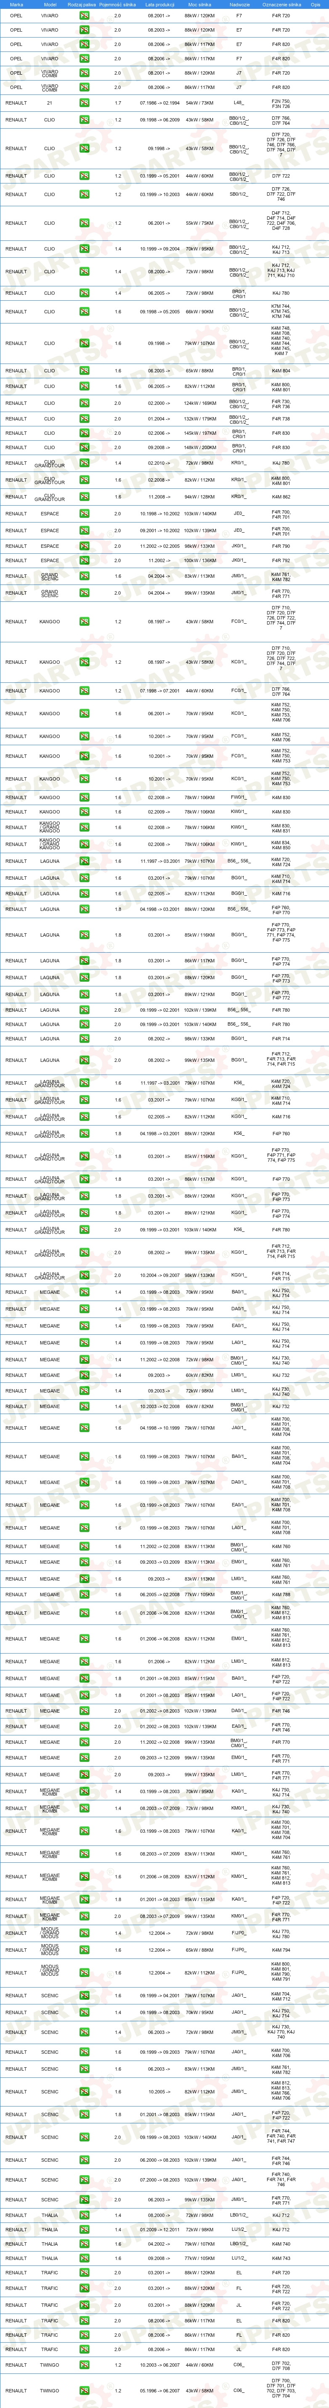Viewport: 329px width, 2408px height.
Task: Click fuel icon in Clio 148kW / 200KM row
Action: [x=84, y=448]
